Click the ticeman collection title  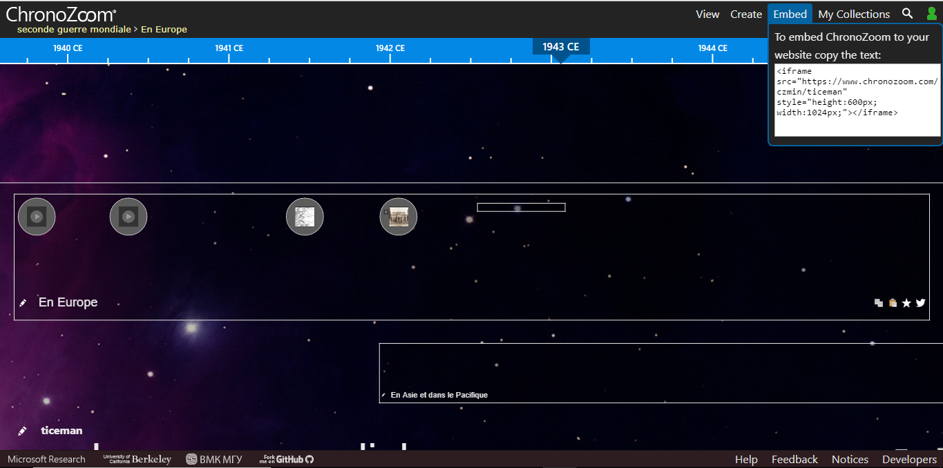click(x=61, y=431)
